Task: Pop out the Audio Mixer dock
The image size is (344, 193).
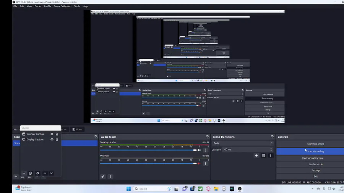Action: tap(208, 137)
